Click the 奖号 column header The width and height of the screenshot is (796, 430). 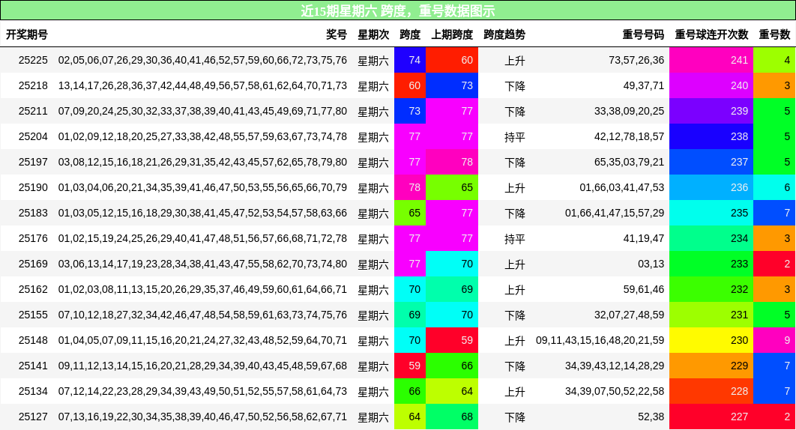(x=336, y=34)
